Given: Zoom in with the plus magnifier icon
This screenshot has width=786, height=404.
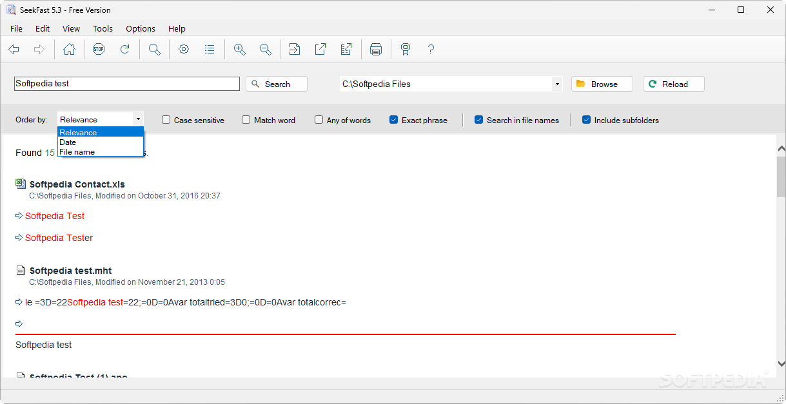Looking at the screenshot, I should pos(240,50).
